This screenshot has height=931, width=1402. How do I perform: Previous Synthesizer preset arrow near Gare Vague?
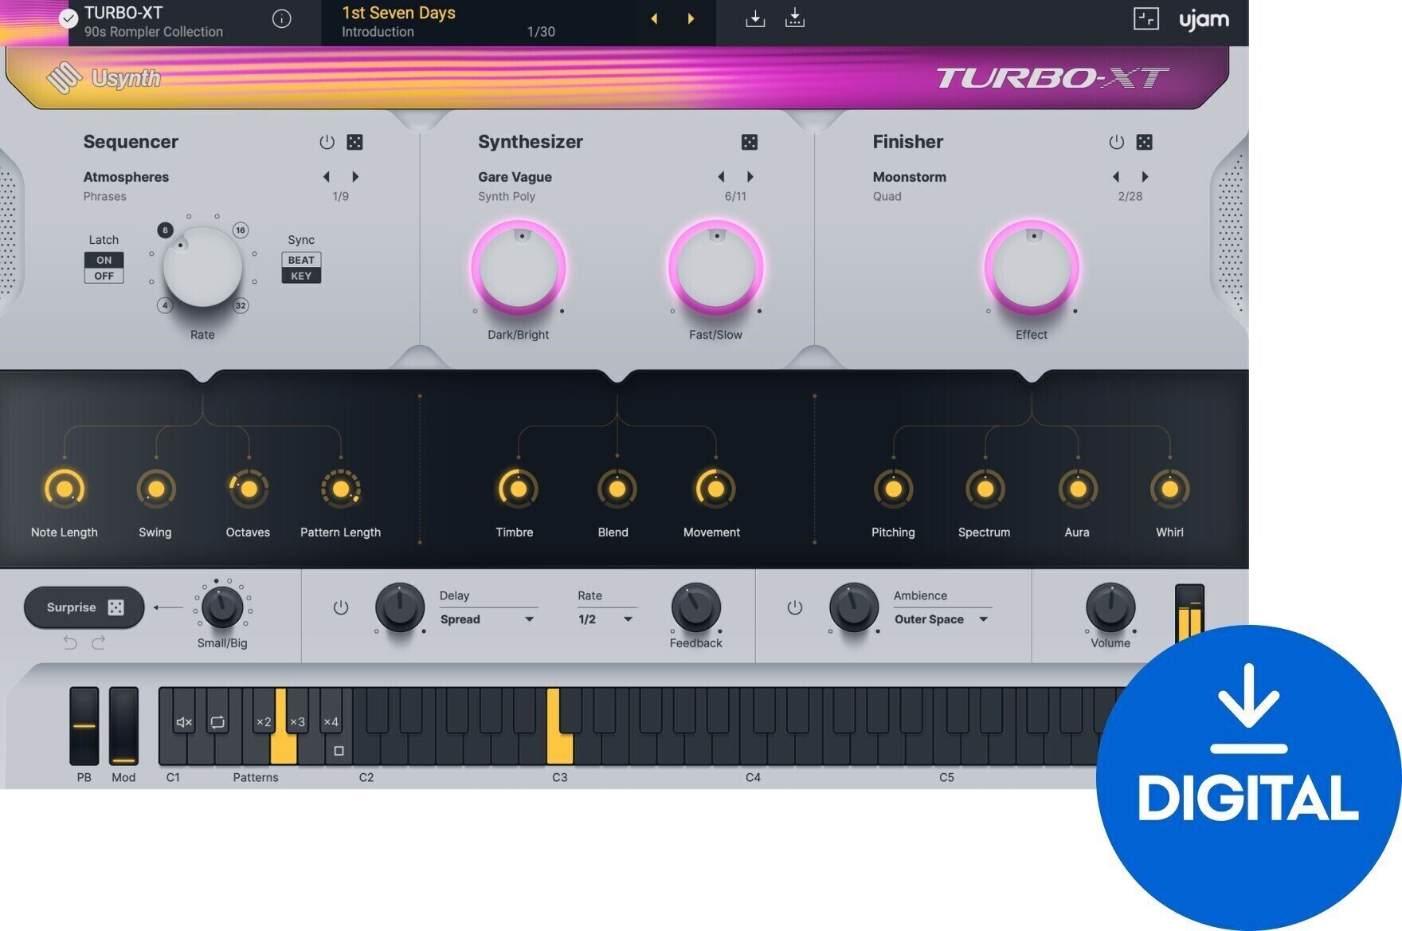coord(721,176)
